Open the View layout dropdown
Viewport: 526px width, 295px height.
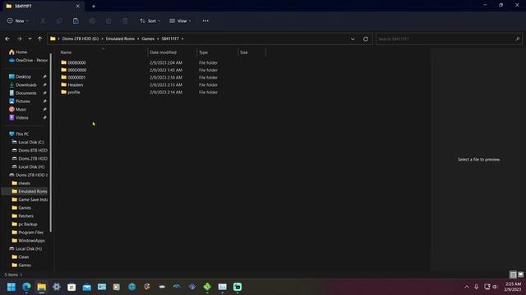[x=180, y=20]
